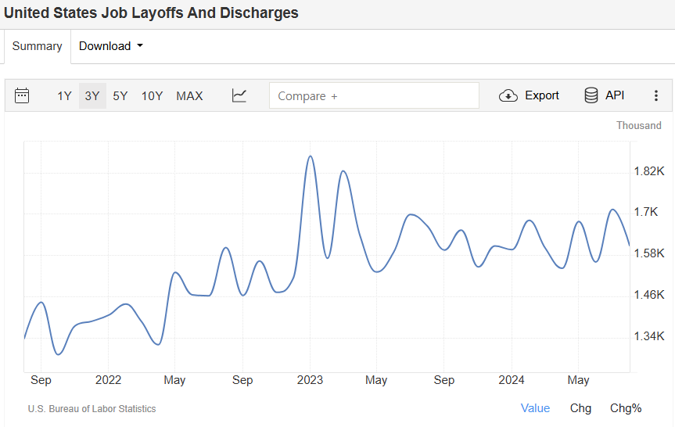
Task: Switch chart to 5Y range
Action: click(x=120, y=95)
